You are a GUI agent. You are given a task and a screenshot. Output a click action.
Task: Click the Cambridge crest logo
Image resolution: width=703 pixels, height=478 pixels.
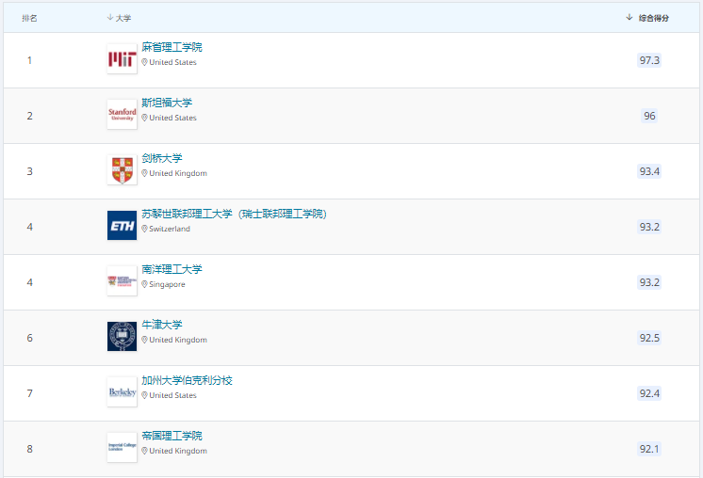pyautogui.click(x=122, y=170)
